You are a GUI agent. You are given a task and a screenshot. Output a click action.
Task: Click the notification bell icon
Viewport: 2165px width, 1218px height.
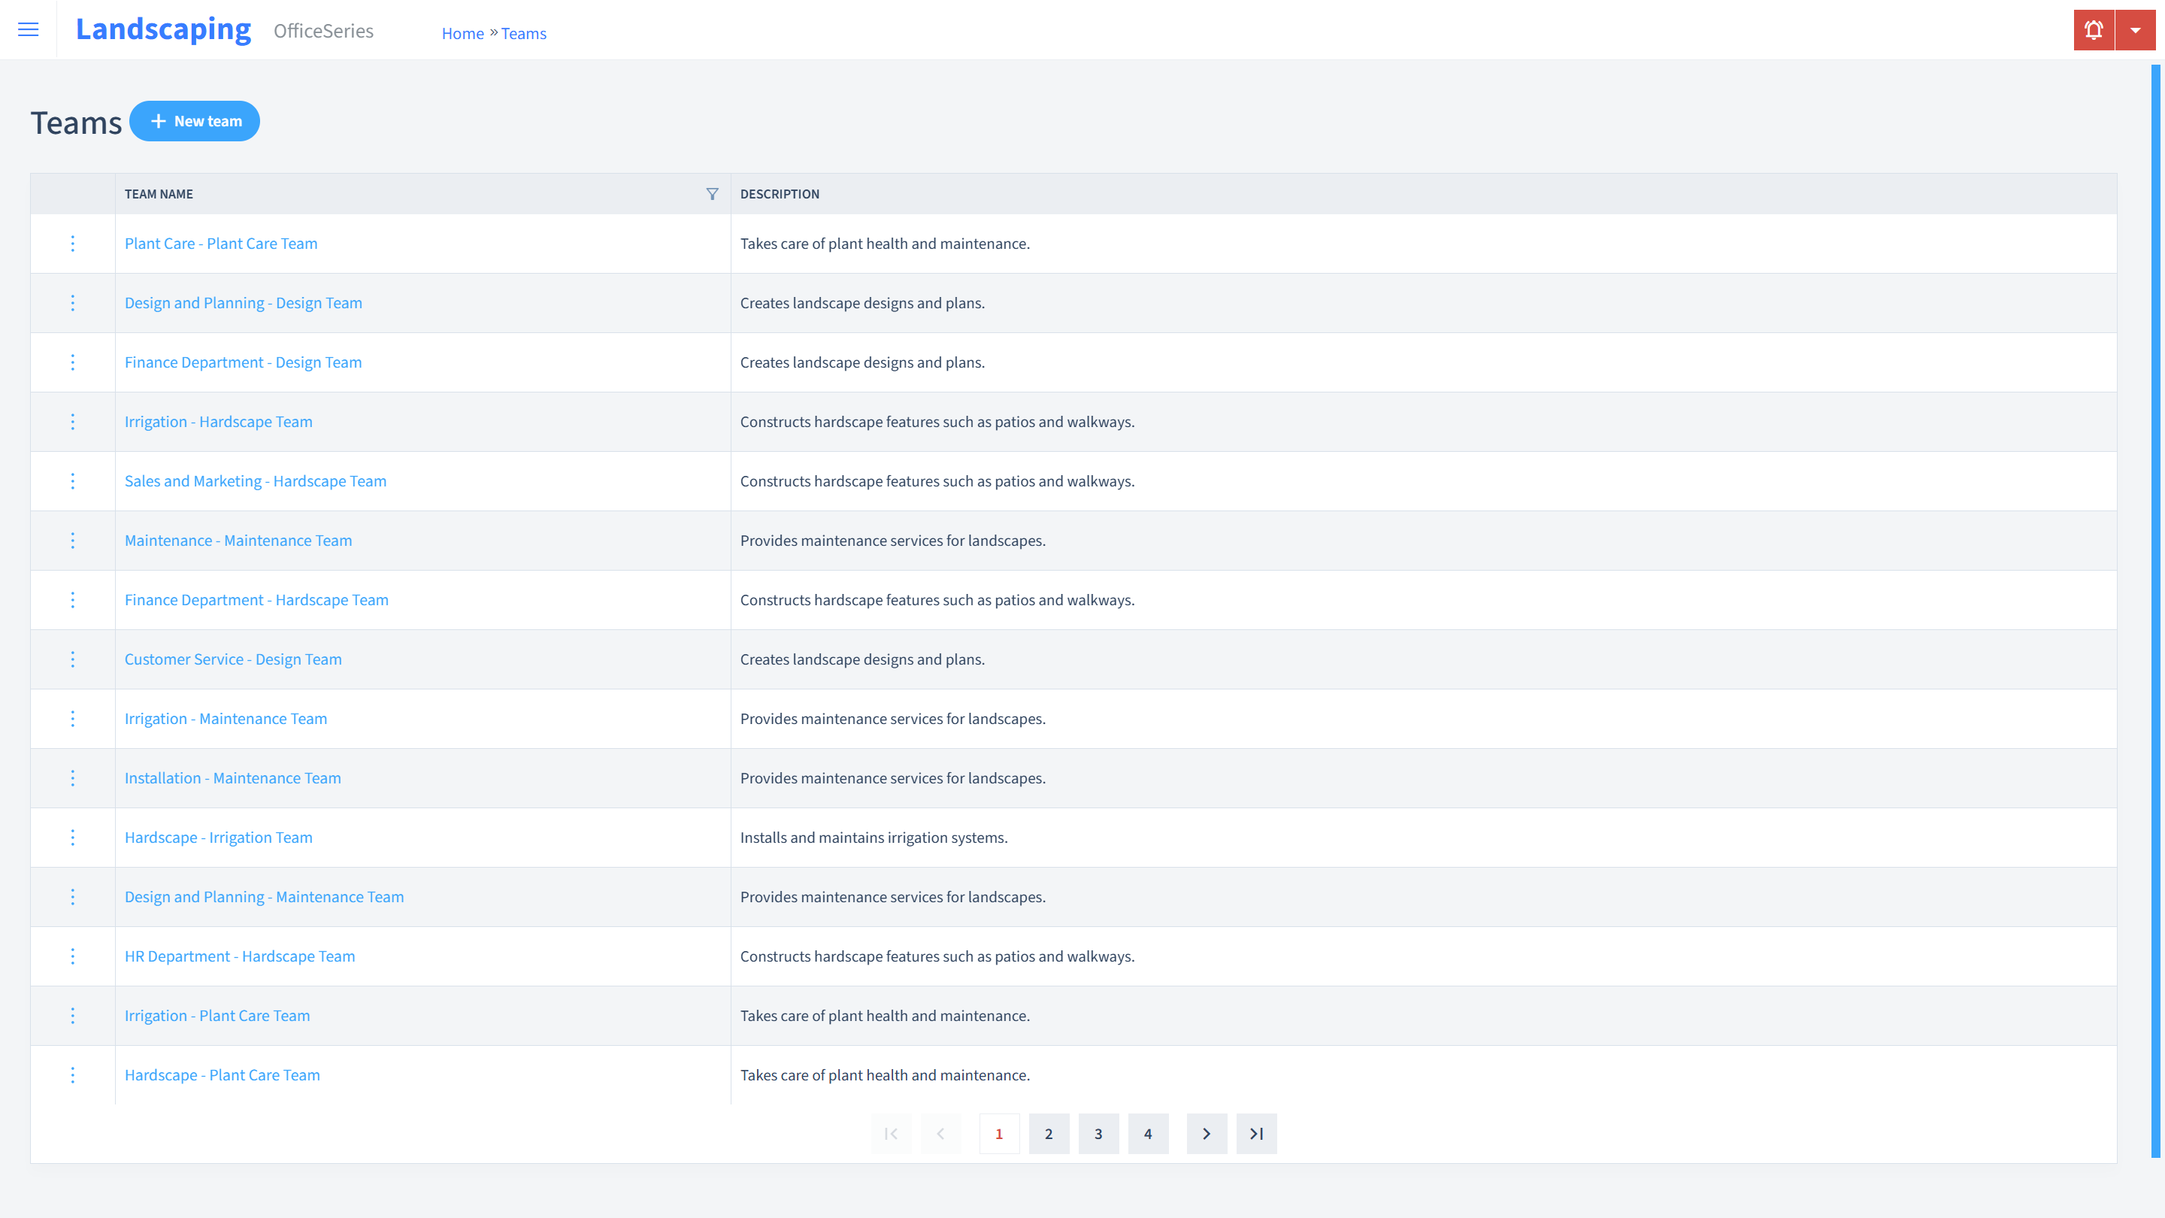(x=2094, y=30)
